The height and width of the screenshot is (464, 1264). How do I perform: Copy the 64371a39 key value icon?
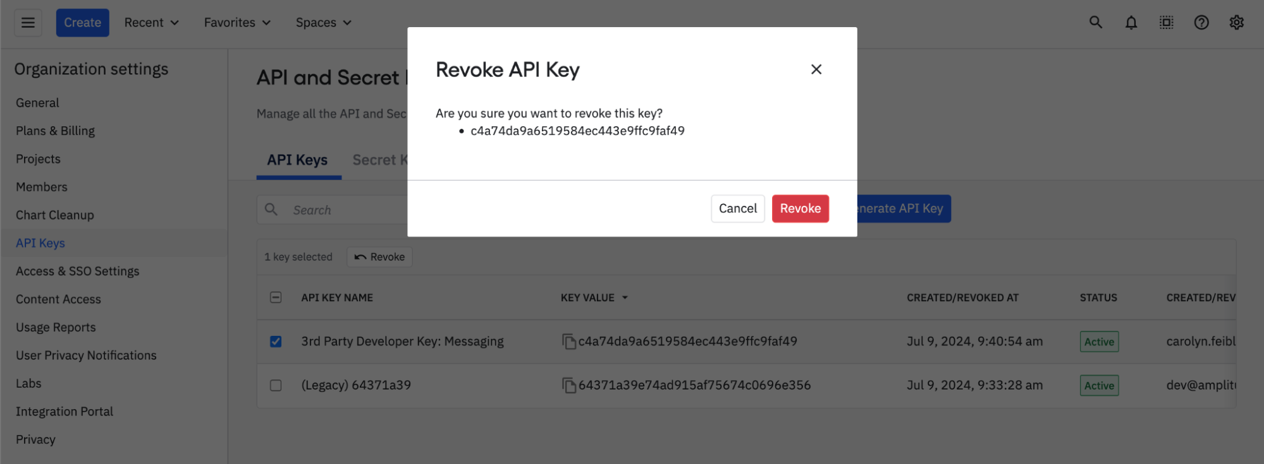(x=568, y=385)
